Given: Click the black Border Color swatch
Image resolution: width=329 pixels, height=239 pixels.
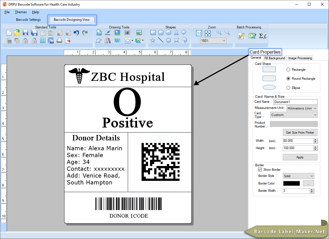Looking at the screenshot, I should tap(292, 183).
